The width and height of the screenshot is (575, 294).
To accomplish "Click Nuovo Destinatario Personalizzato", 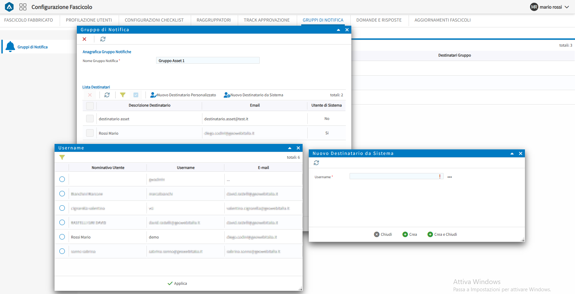I will coord(183,95).
